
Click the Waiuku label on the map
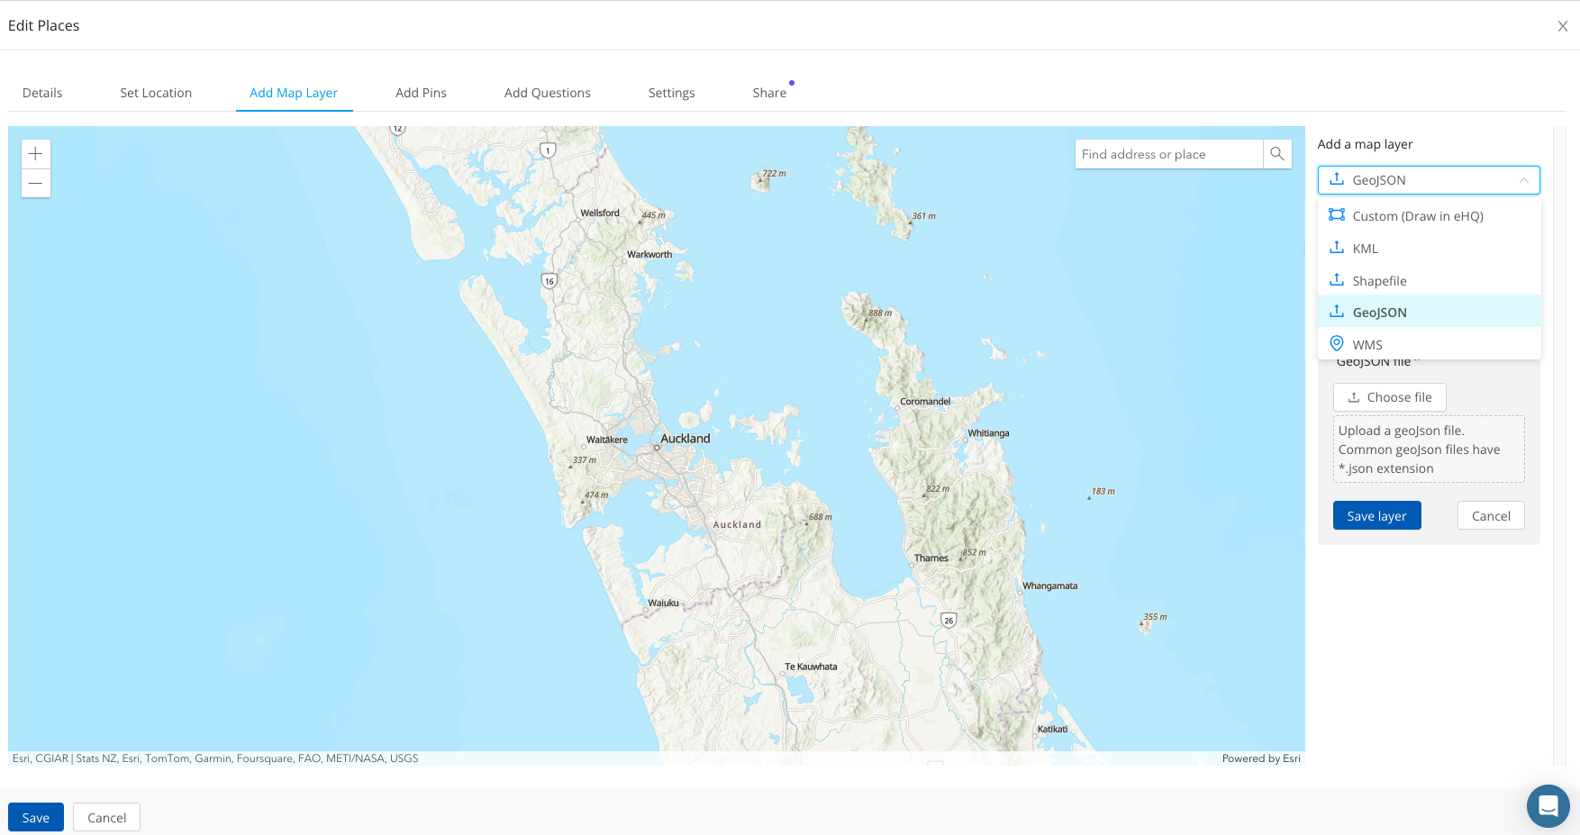pyautogui.click(x=664, y=604)
